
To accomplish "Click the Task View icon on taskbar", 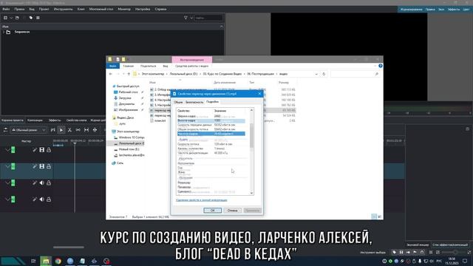I will pos(33,261).
